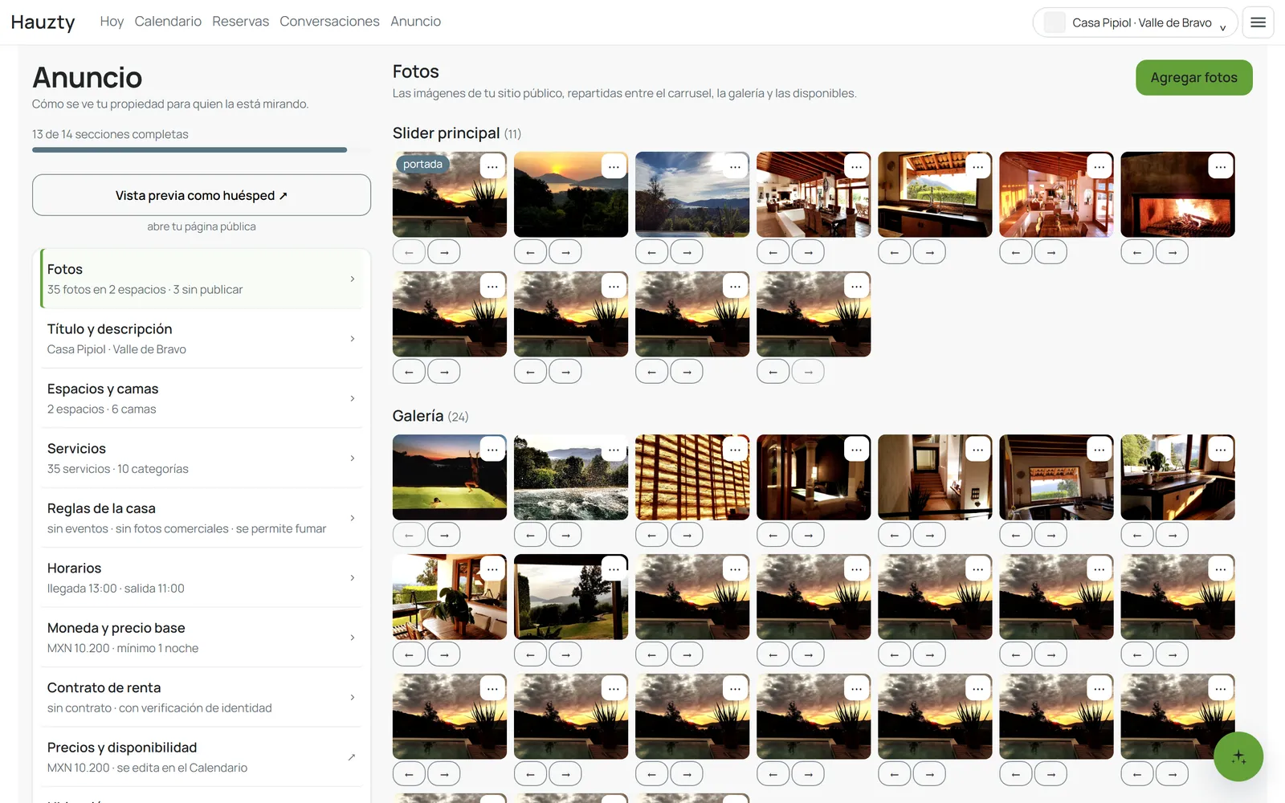Open the Contrato de renta section
Image resolution: width=1285 pixels, height=803 pixels.
[202, 698]
